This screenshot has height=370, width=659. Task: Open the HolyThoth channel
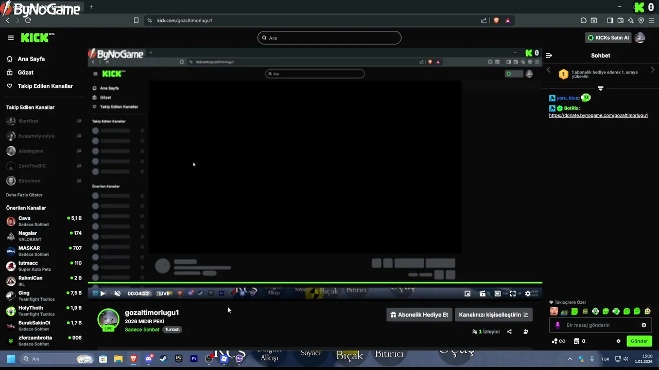tap(44, 310)
